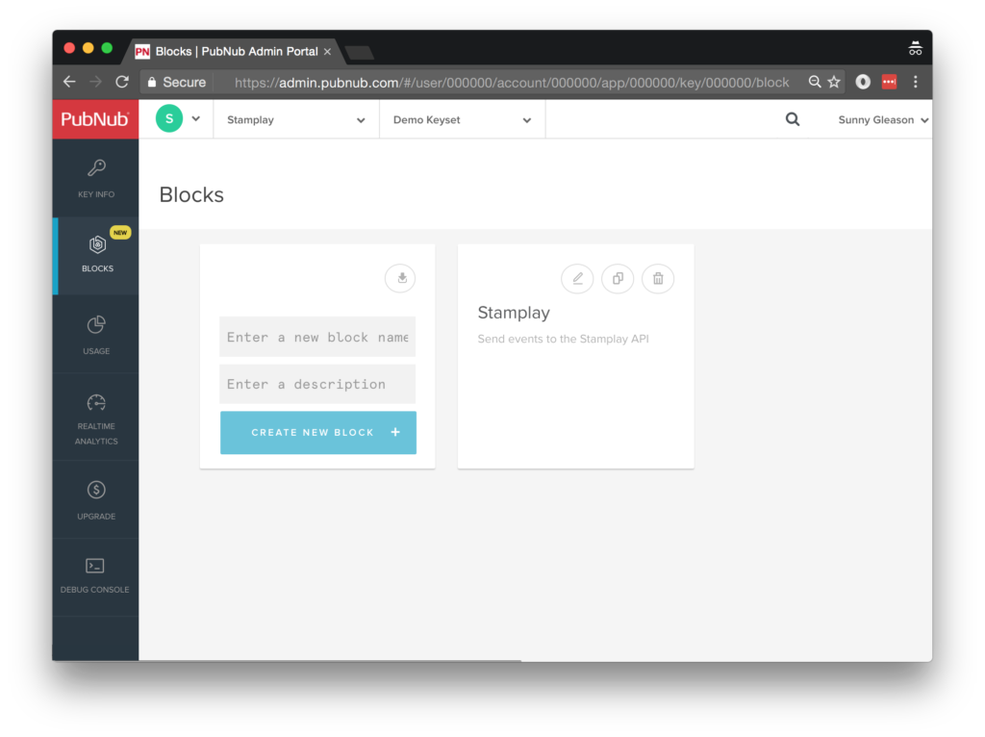Image resolution: width=985 pixels, height=737 pixels.
Task: Open the Key Info section
Action: [95, 178]
